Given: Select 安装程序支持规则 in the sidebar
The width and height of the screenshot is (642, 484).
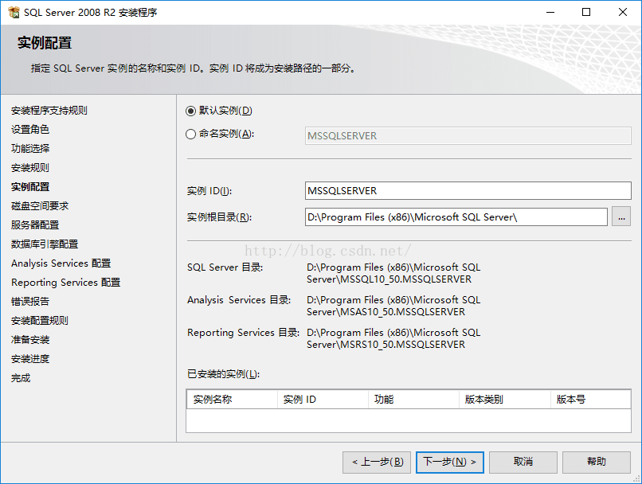Looking at the screenshot, I should tap(53, 110).
